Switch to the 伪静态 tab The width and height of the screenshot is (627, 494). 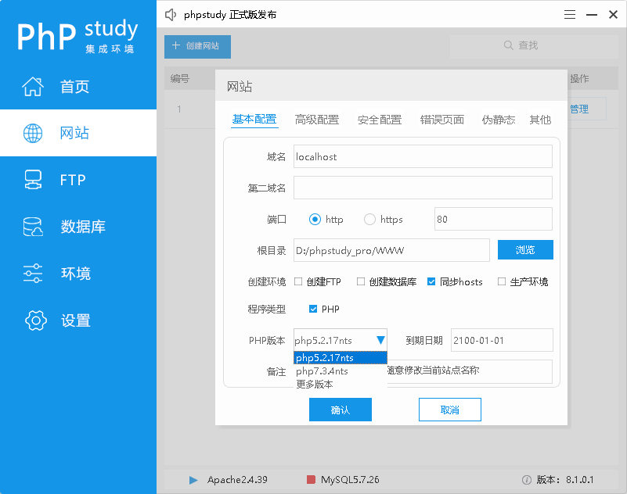coord(498,120)
